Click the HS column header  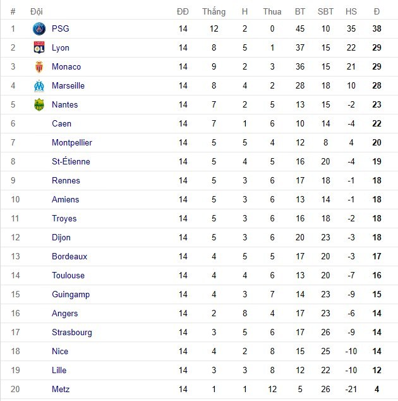(351, 11)
